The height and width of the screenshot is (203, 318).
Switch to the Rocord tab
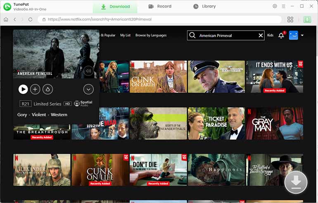159,6
